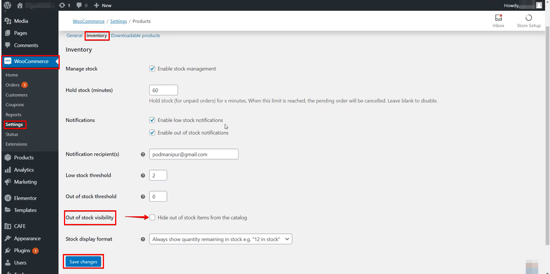The image size is (550, 274).
Task: Open the Stock display format dropdown
Action: tap(221, 239)
